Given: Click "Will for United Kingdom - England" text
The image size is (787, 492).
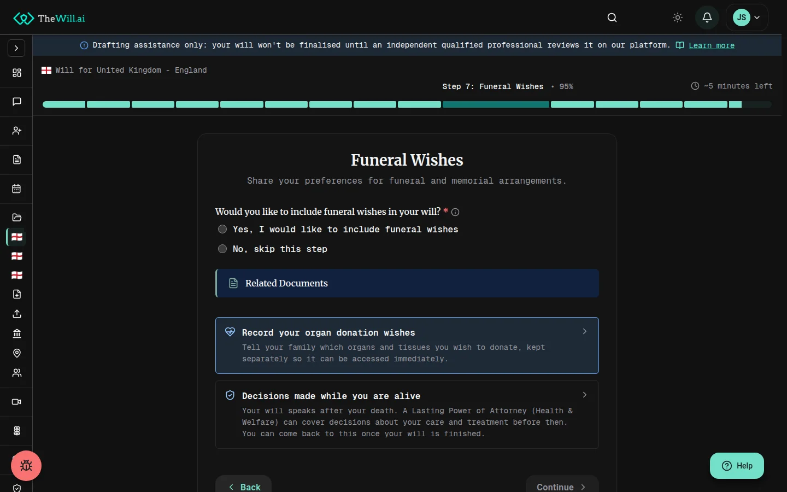Looking at the screenshot, I should [x=131, y=70].
